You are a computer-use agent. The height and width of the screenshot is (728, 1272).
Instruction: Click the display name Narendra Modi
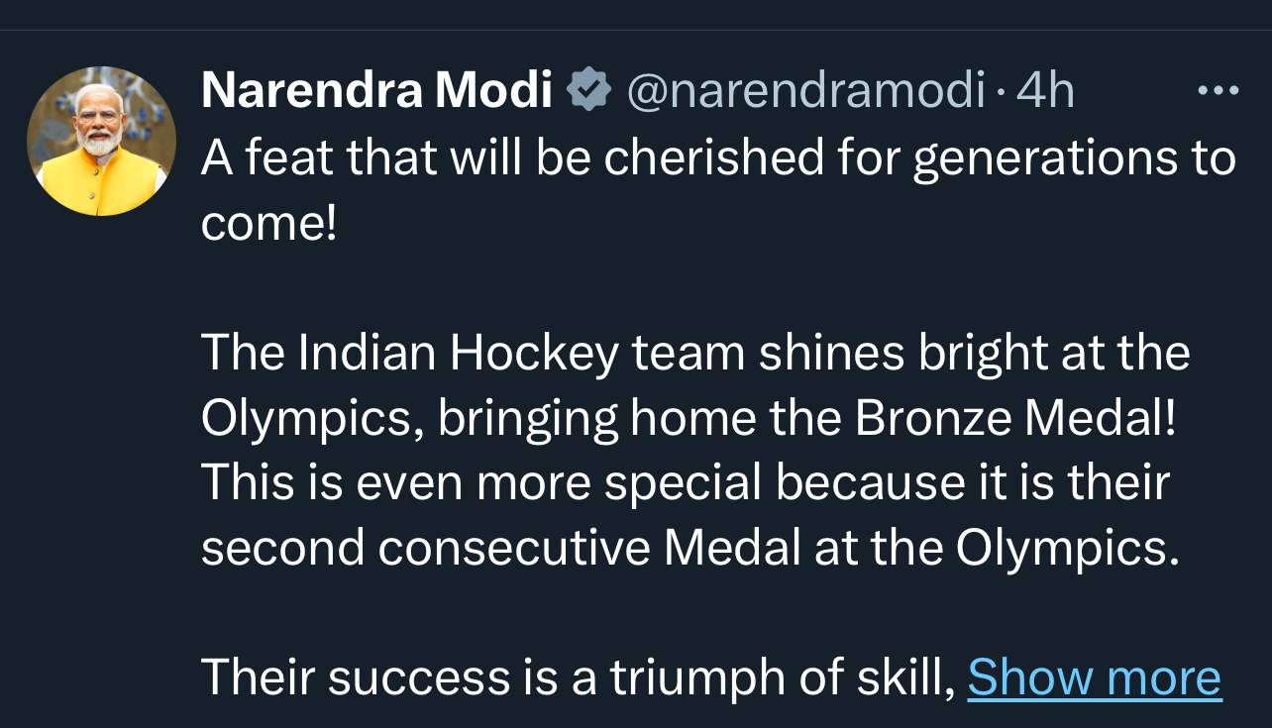point(376,91)
